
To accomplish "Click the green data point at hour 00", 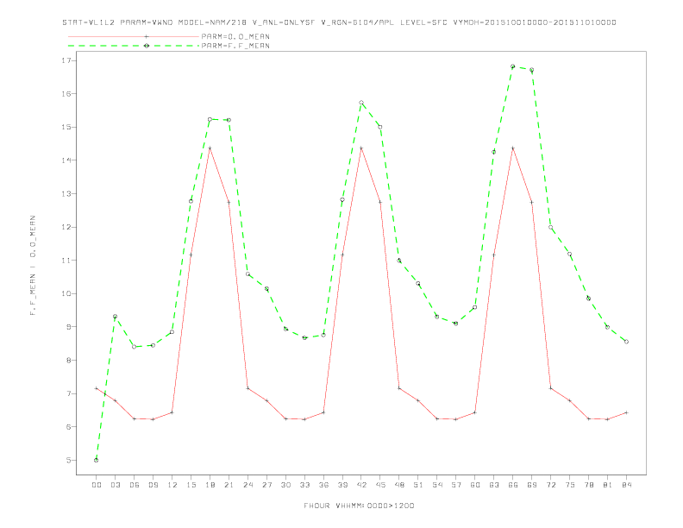I will [97, 460].
